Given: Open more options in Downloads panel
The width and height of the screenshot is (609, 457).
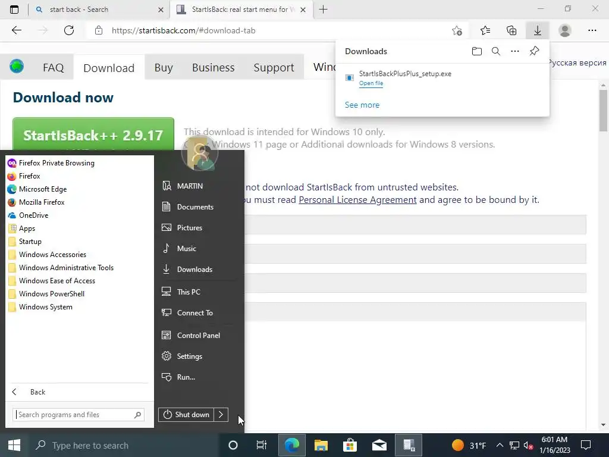Looking at the screenshot, I should click(x=515, y=51).
